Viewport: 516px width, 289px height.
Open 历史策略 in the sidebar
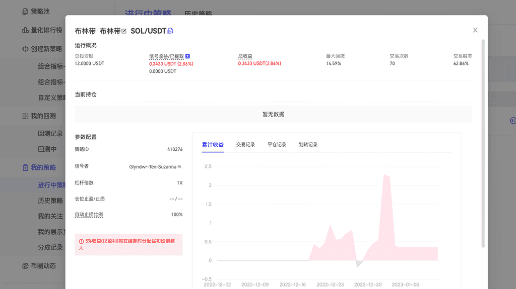(x=50, y=201)
